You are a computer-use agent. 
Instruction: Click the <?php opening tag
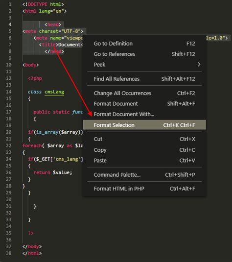[35, 78]
